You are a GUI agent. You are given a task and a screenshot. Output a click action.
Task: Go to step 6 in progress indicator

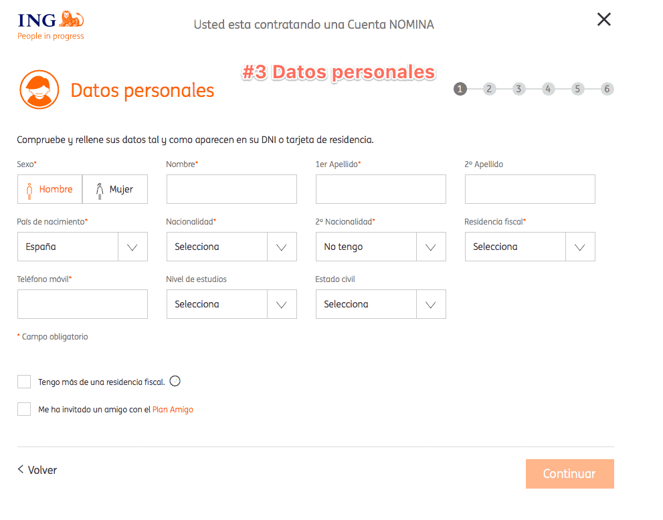tap(607, 89)
